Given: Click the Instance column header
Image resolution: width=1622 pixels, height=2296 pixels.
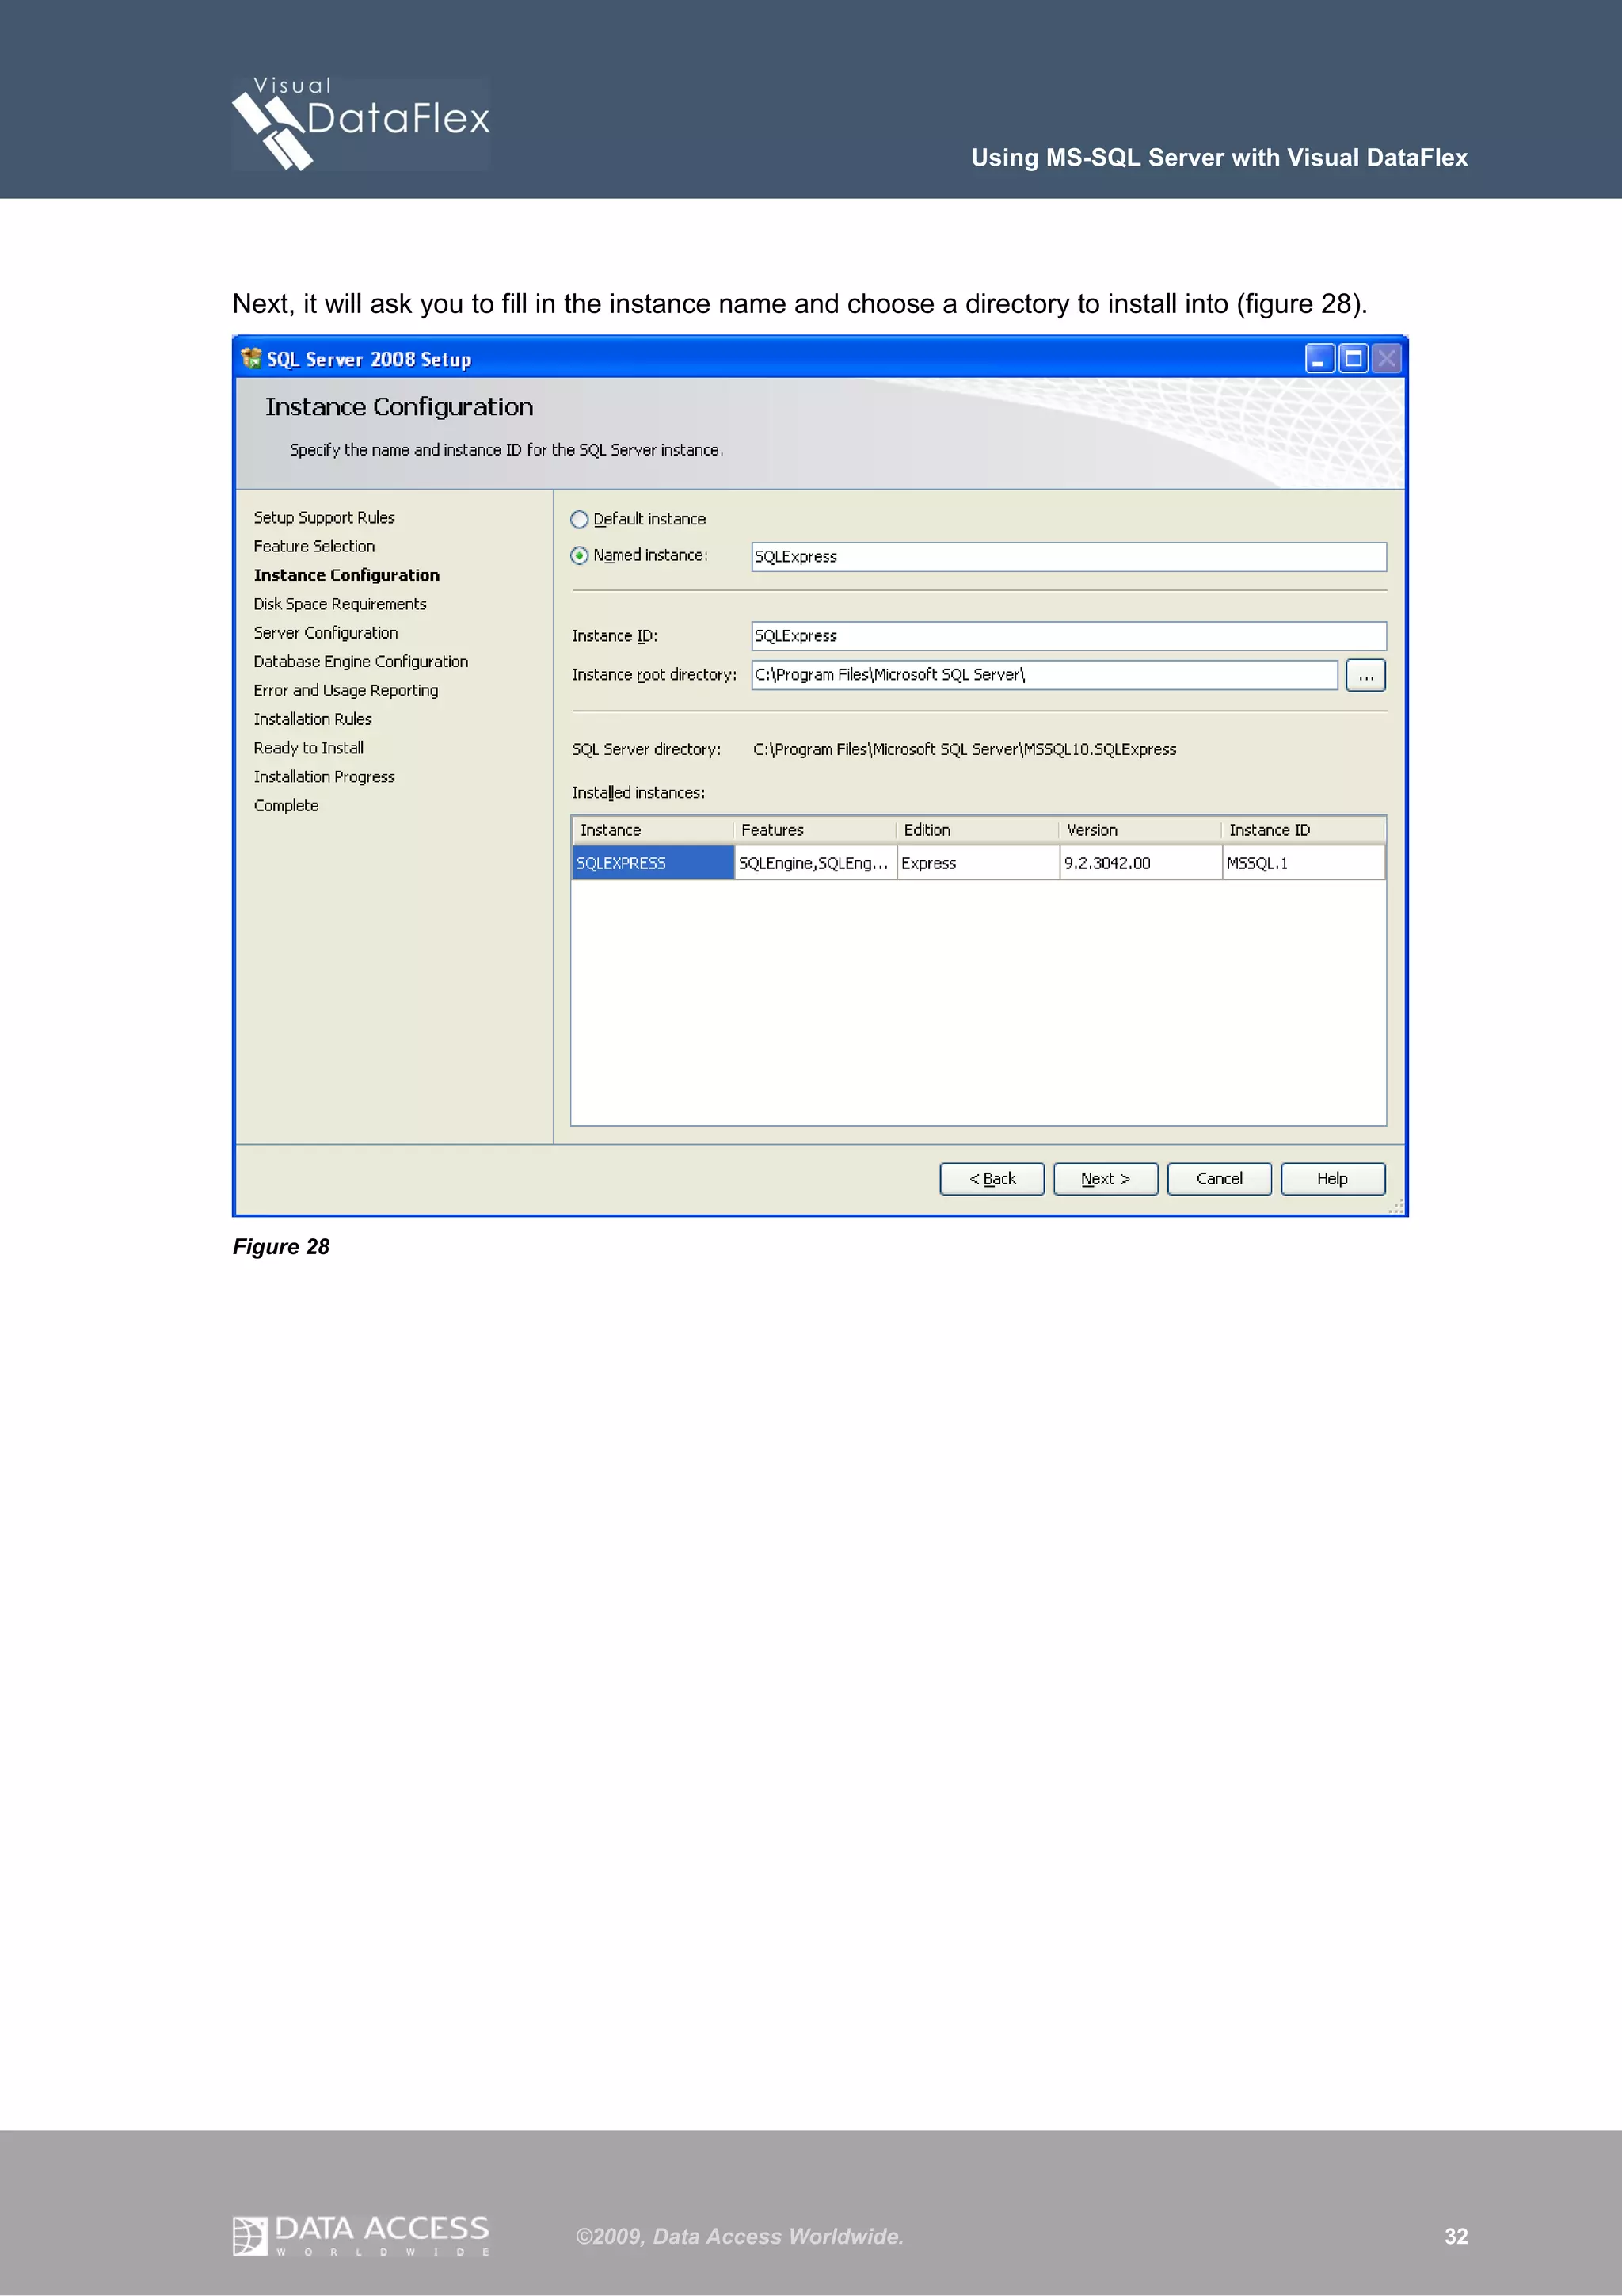Looking at the screenshot, I should pyautogui.click(x=653, y=830).
